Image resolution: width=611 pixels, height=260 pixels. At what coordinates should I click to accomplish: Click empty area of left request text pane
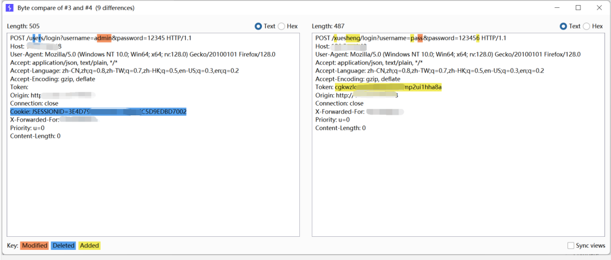[x=153, y=187]
